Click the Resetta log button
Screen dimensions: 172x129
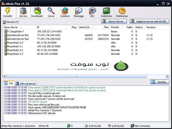click(x=160, y=82)
